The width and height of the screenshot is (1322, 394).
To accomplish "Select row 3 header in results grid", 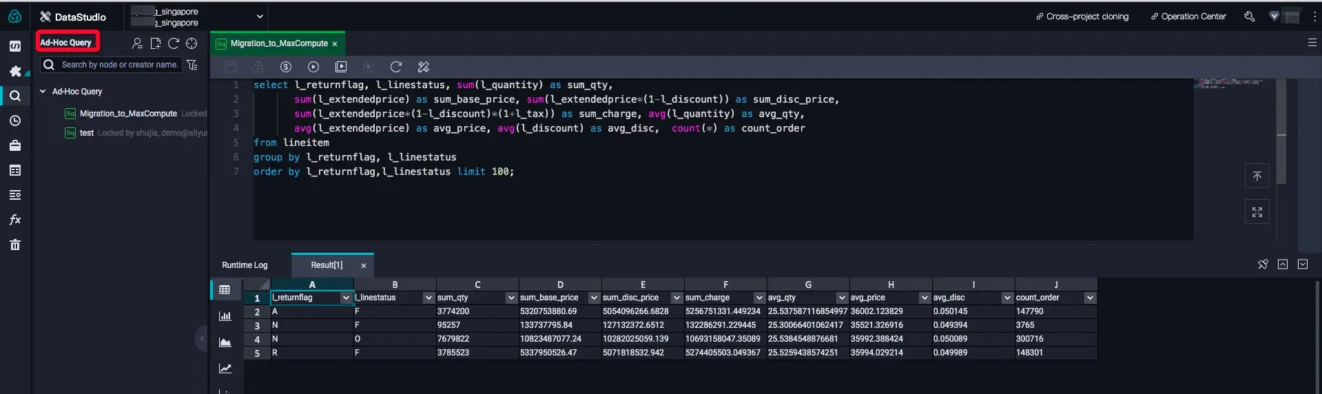I will tap(257, 325).
